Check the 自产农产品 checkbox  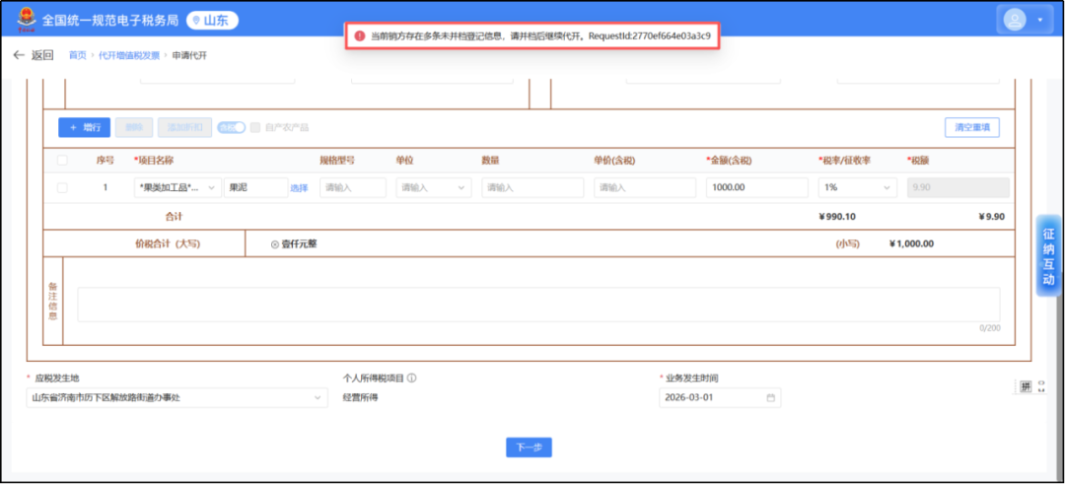[255, 127]
